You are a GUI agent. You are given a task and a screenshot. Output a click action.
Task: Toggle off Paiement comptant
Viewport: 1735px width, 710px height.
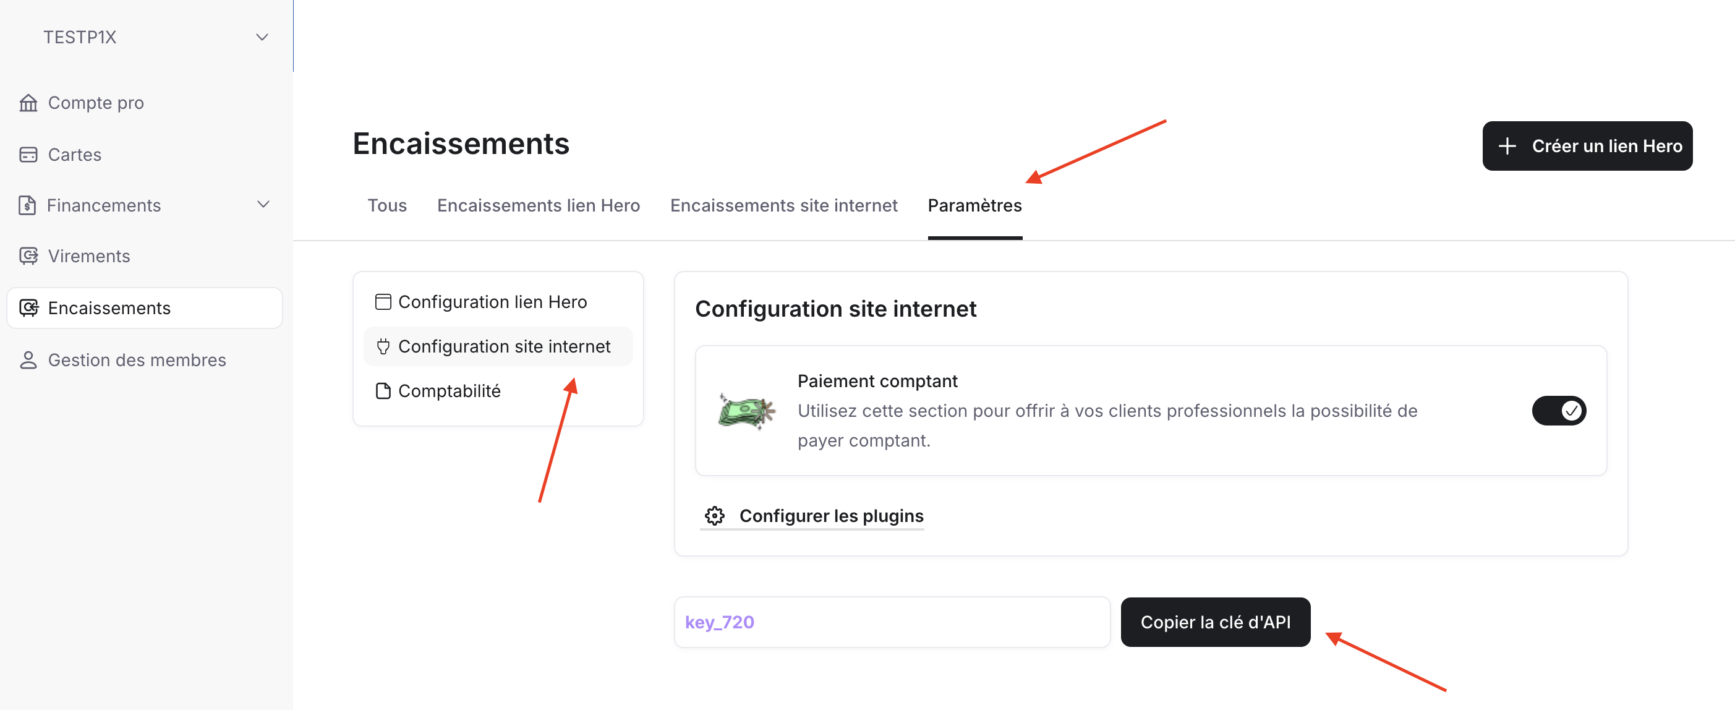[1559, 410]
